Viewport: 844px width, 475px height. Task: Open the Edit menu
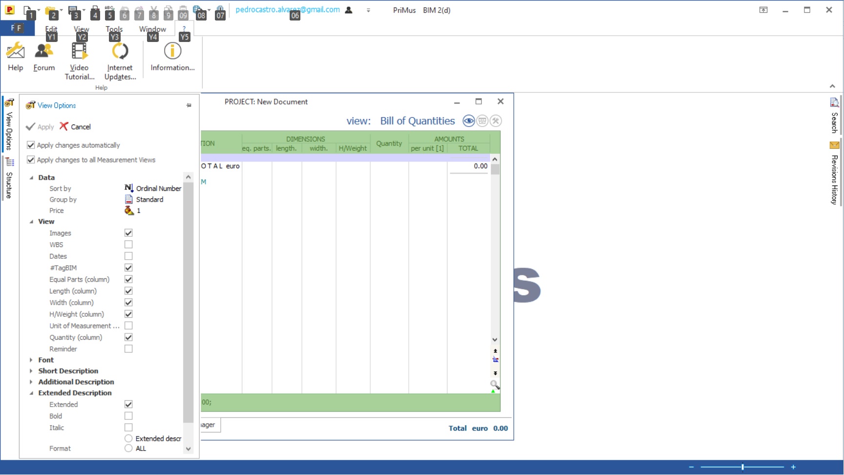51,29
